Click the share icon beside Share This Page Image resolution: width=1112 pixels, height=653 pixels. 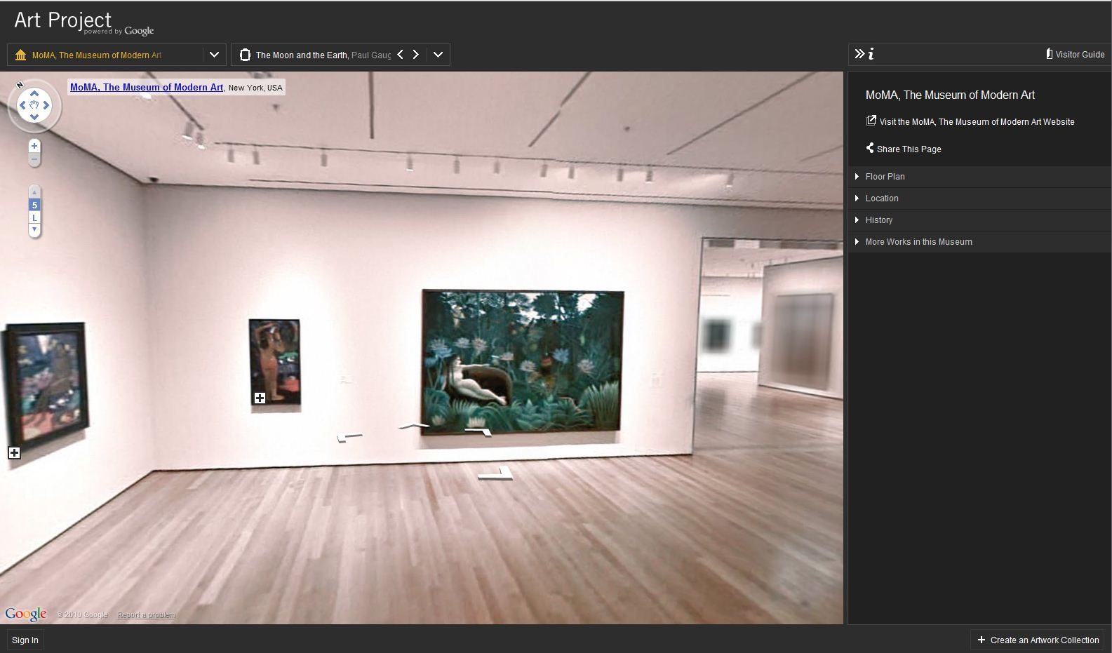coord(870,148)
